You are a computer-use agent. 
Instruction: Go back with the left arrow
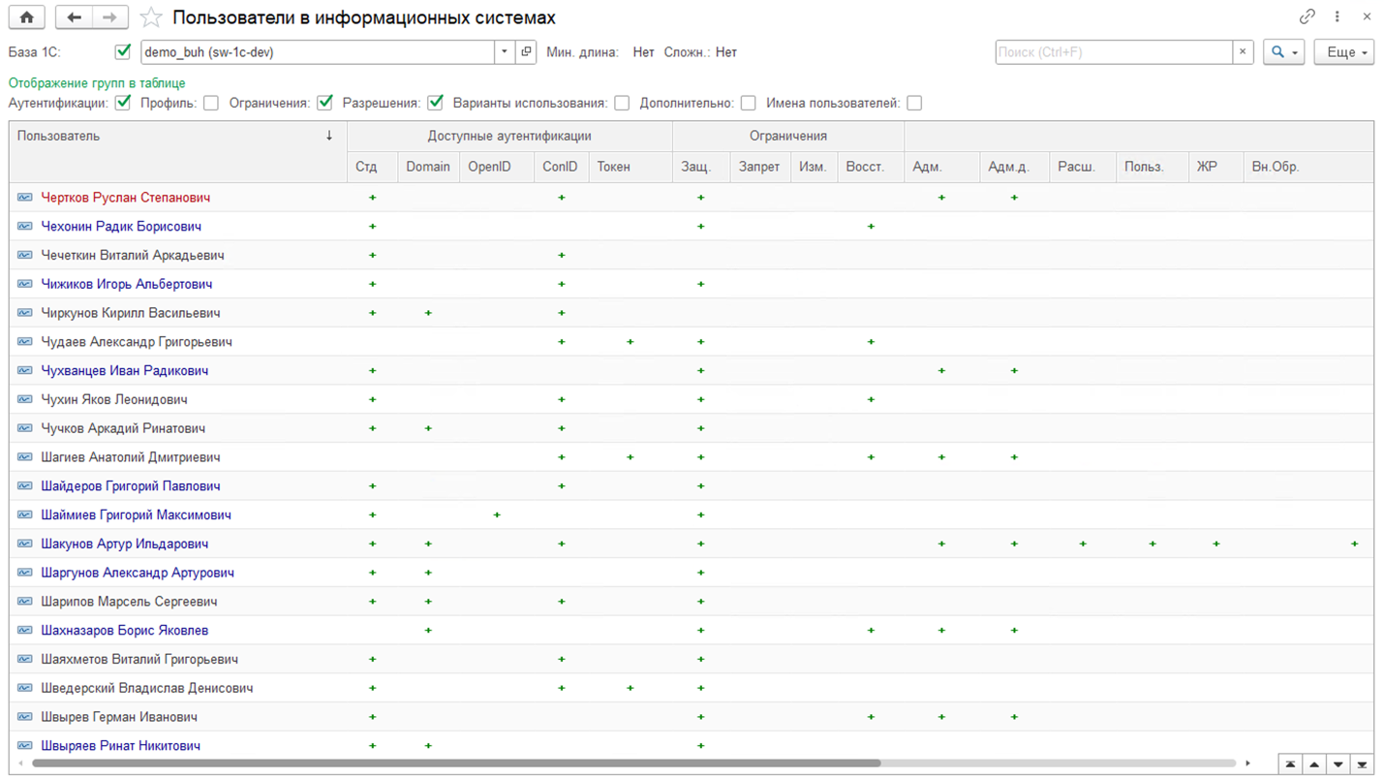click(x=74, y=17)
